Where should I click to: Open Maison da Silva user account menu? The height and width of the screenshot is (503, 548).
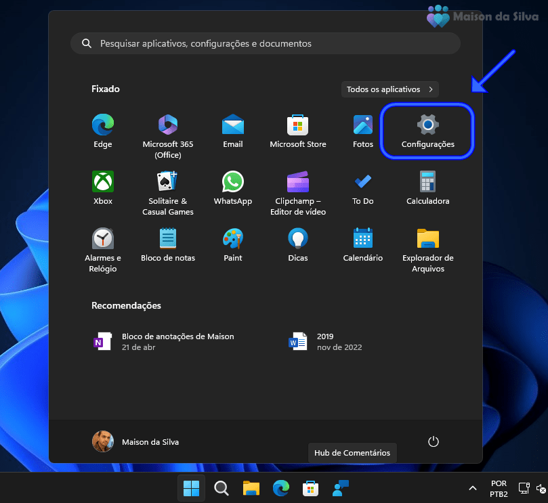(135, 441)
